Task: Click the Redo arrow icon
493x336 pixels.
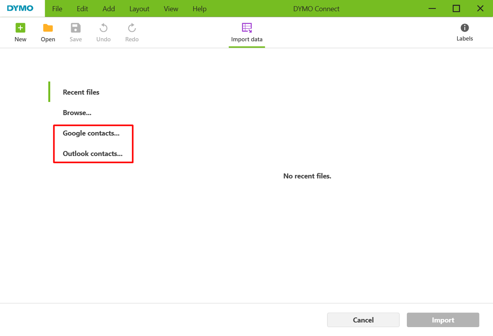Action: (132, 28)
